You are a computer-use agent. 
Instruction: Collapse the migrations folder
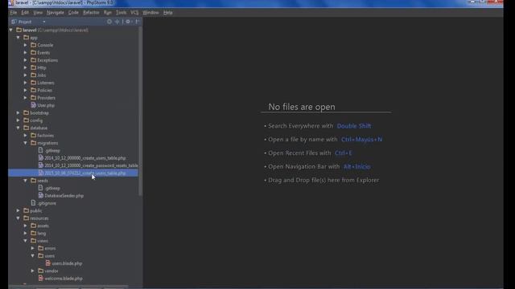pyautogui.click(x=26, y=143)
